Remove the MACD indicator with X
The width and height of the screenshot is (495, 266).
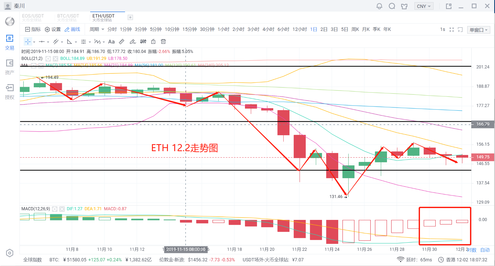62,209
